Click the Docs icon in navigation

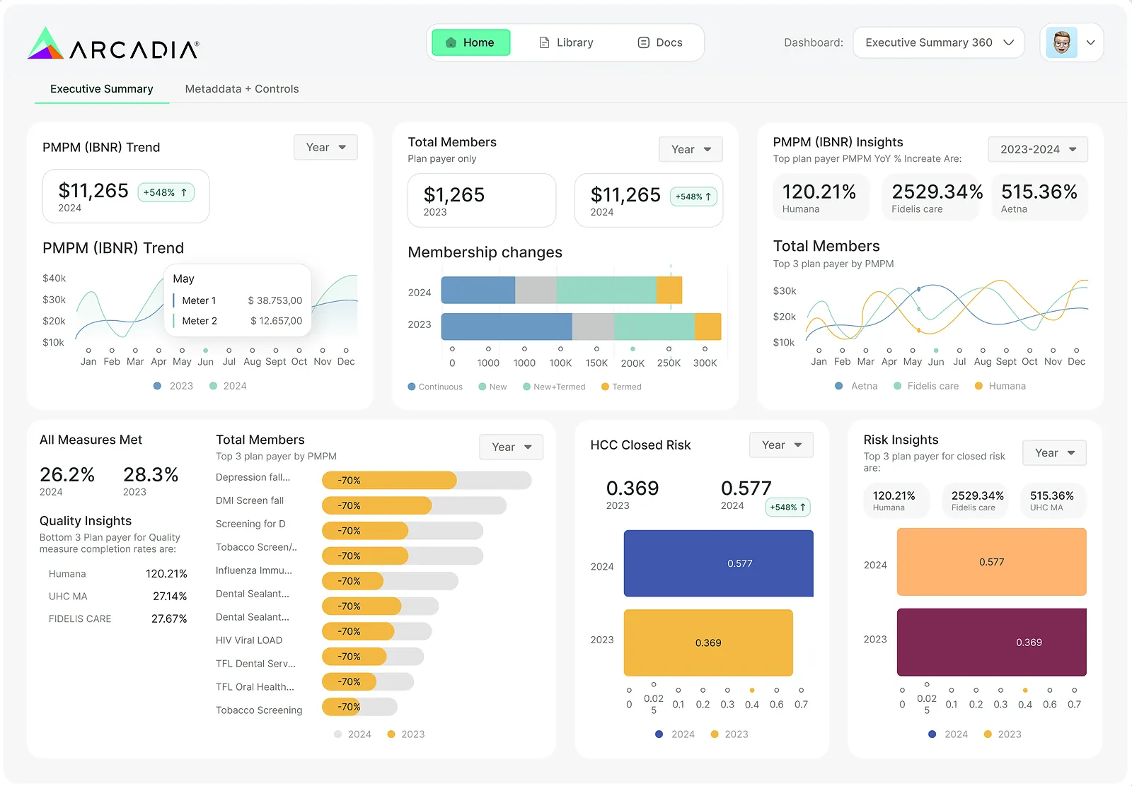[x=643, y=42]
